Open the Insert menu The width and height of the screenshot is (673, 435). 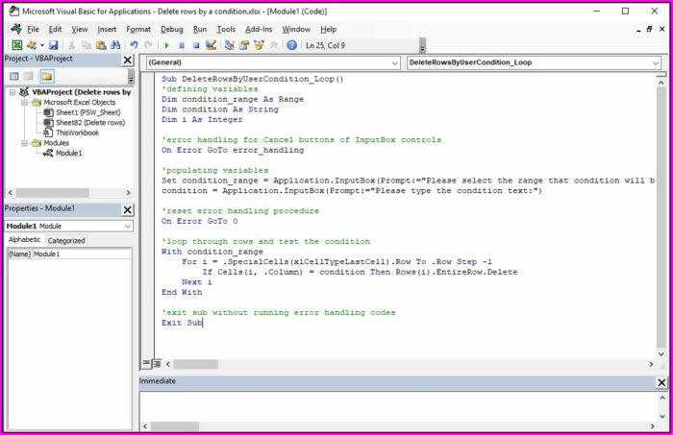[107, 29]
